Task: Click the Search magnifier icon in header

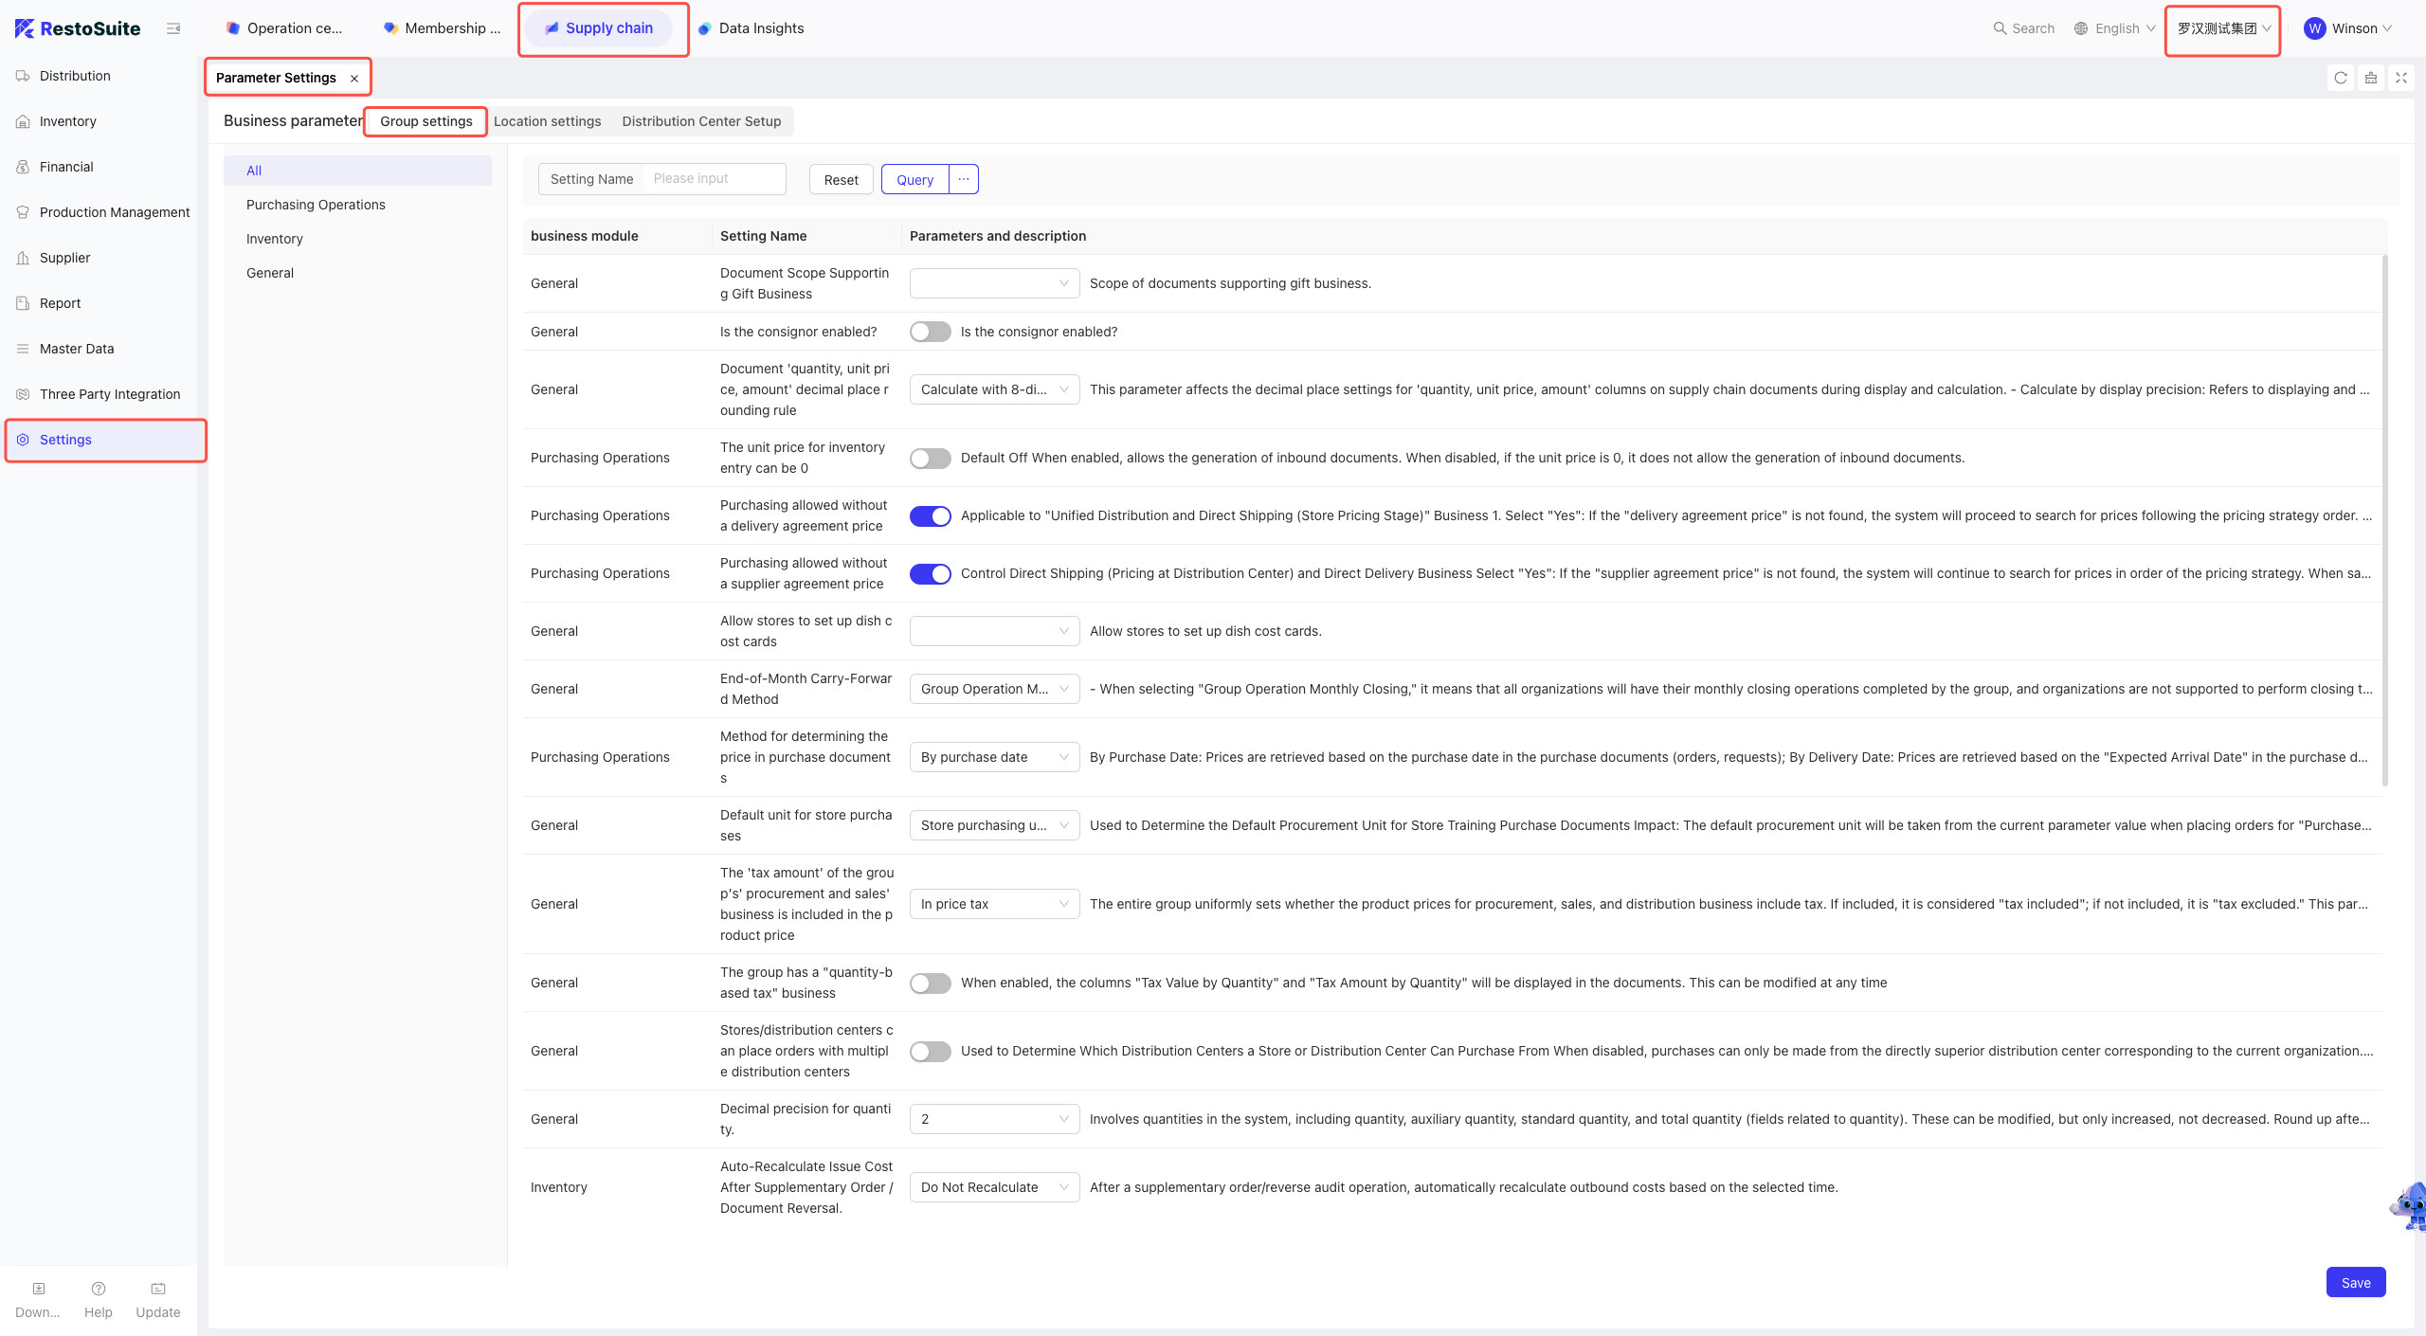Action: coord(2000,28)
